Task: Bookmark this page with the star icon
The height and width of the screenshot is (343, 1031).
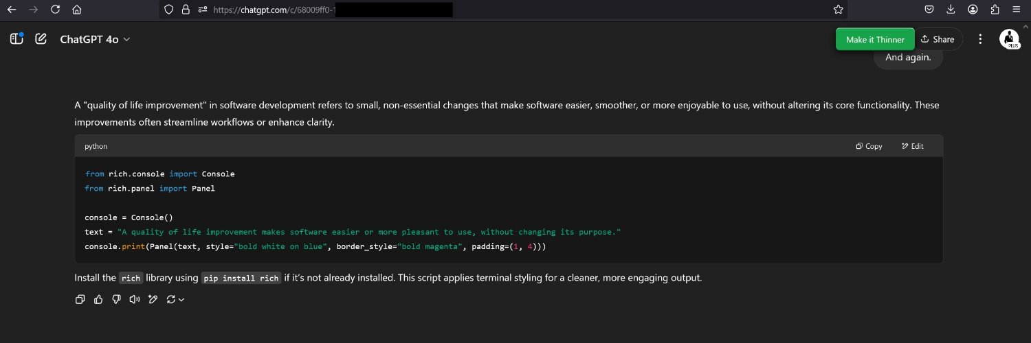Action: click(x=838, y=10)
